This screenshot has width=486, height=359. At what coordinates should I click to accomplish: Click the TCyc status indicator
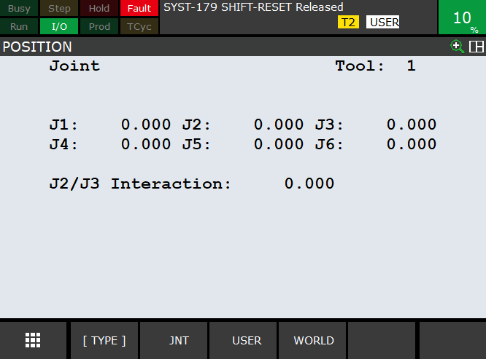(139, 26)
